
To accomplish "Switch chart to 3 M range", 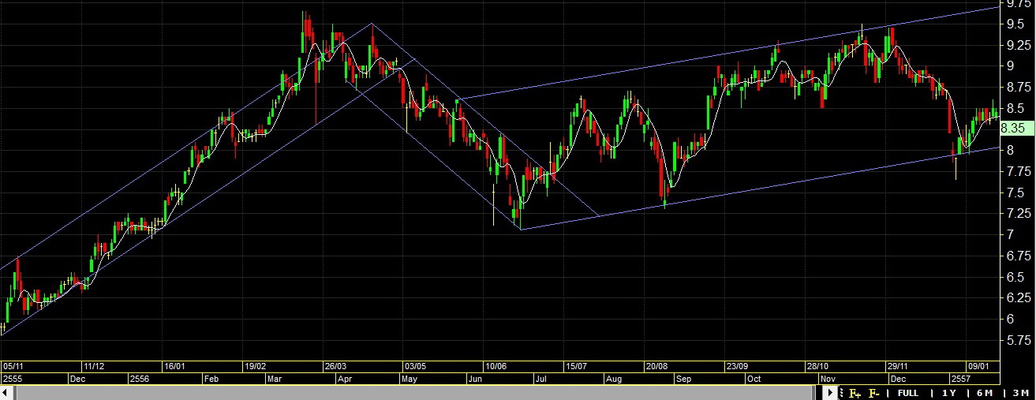I will tap(1020, 393).
